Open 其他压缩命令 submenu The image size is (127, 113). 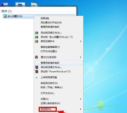click(x=58, y=41)
